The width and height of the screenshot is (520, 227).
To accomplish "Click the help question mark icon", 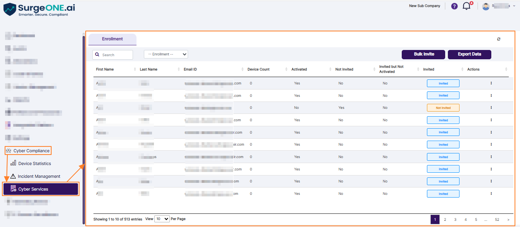I will [454, 6].
